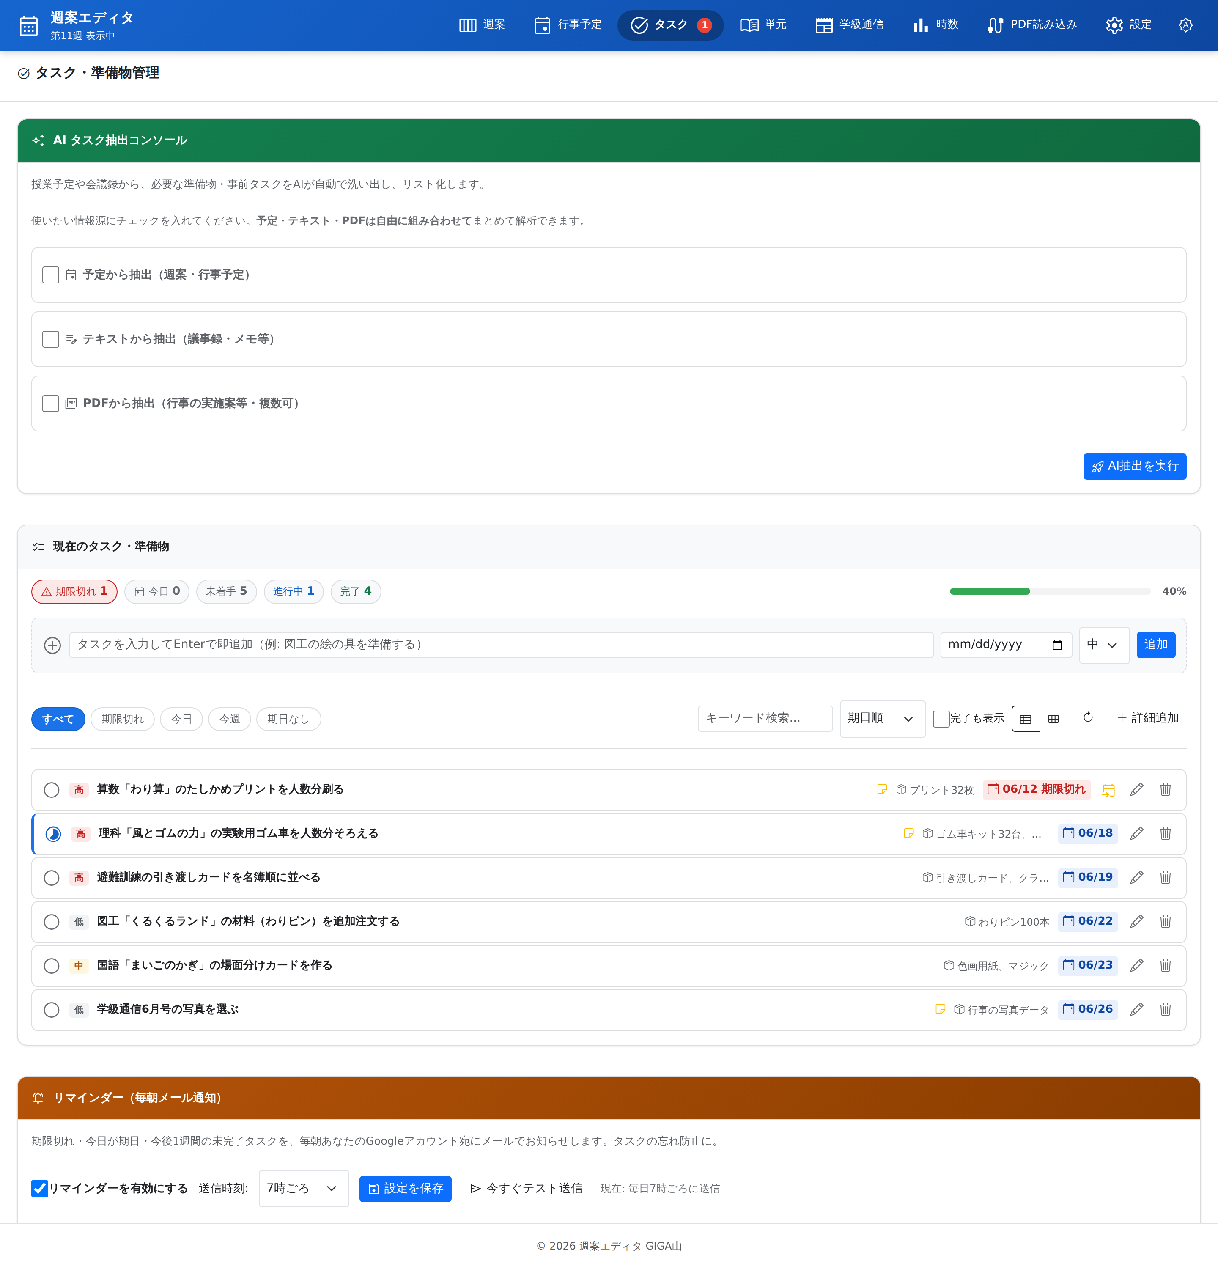The height and width of the screenshot is (1269, 1218).
Task: Delete the 学級通信6月号 task with trash icon
Action: coord(1165,1009)
